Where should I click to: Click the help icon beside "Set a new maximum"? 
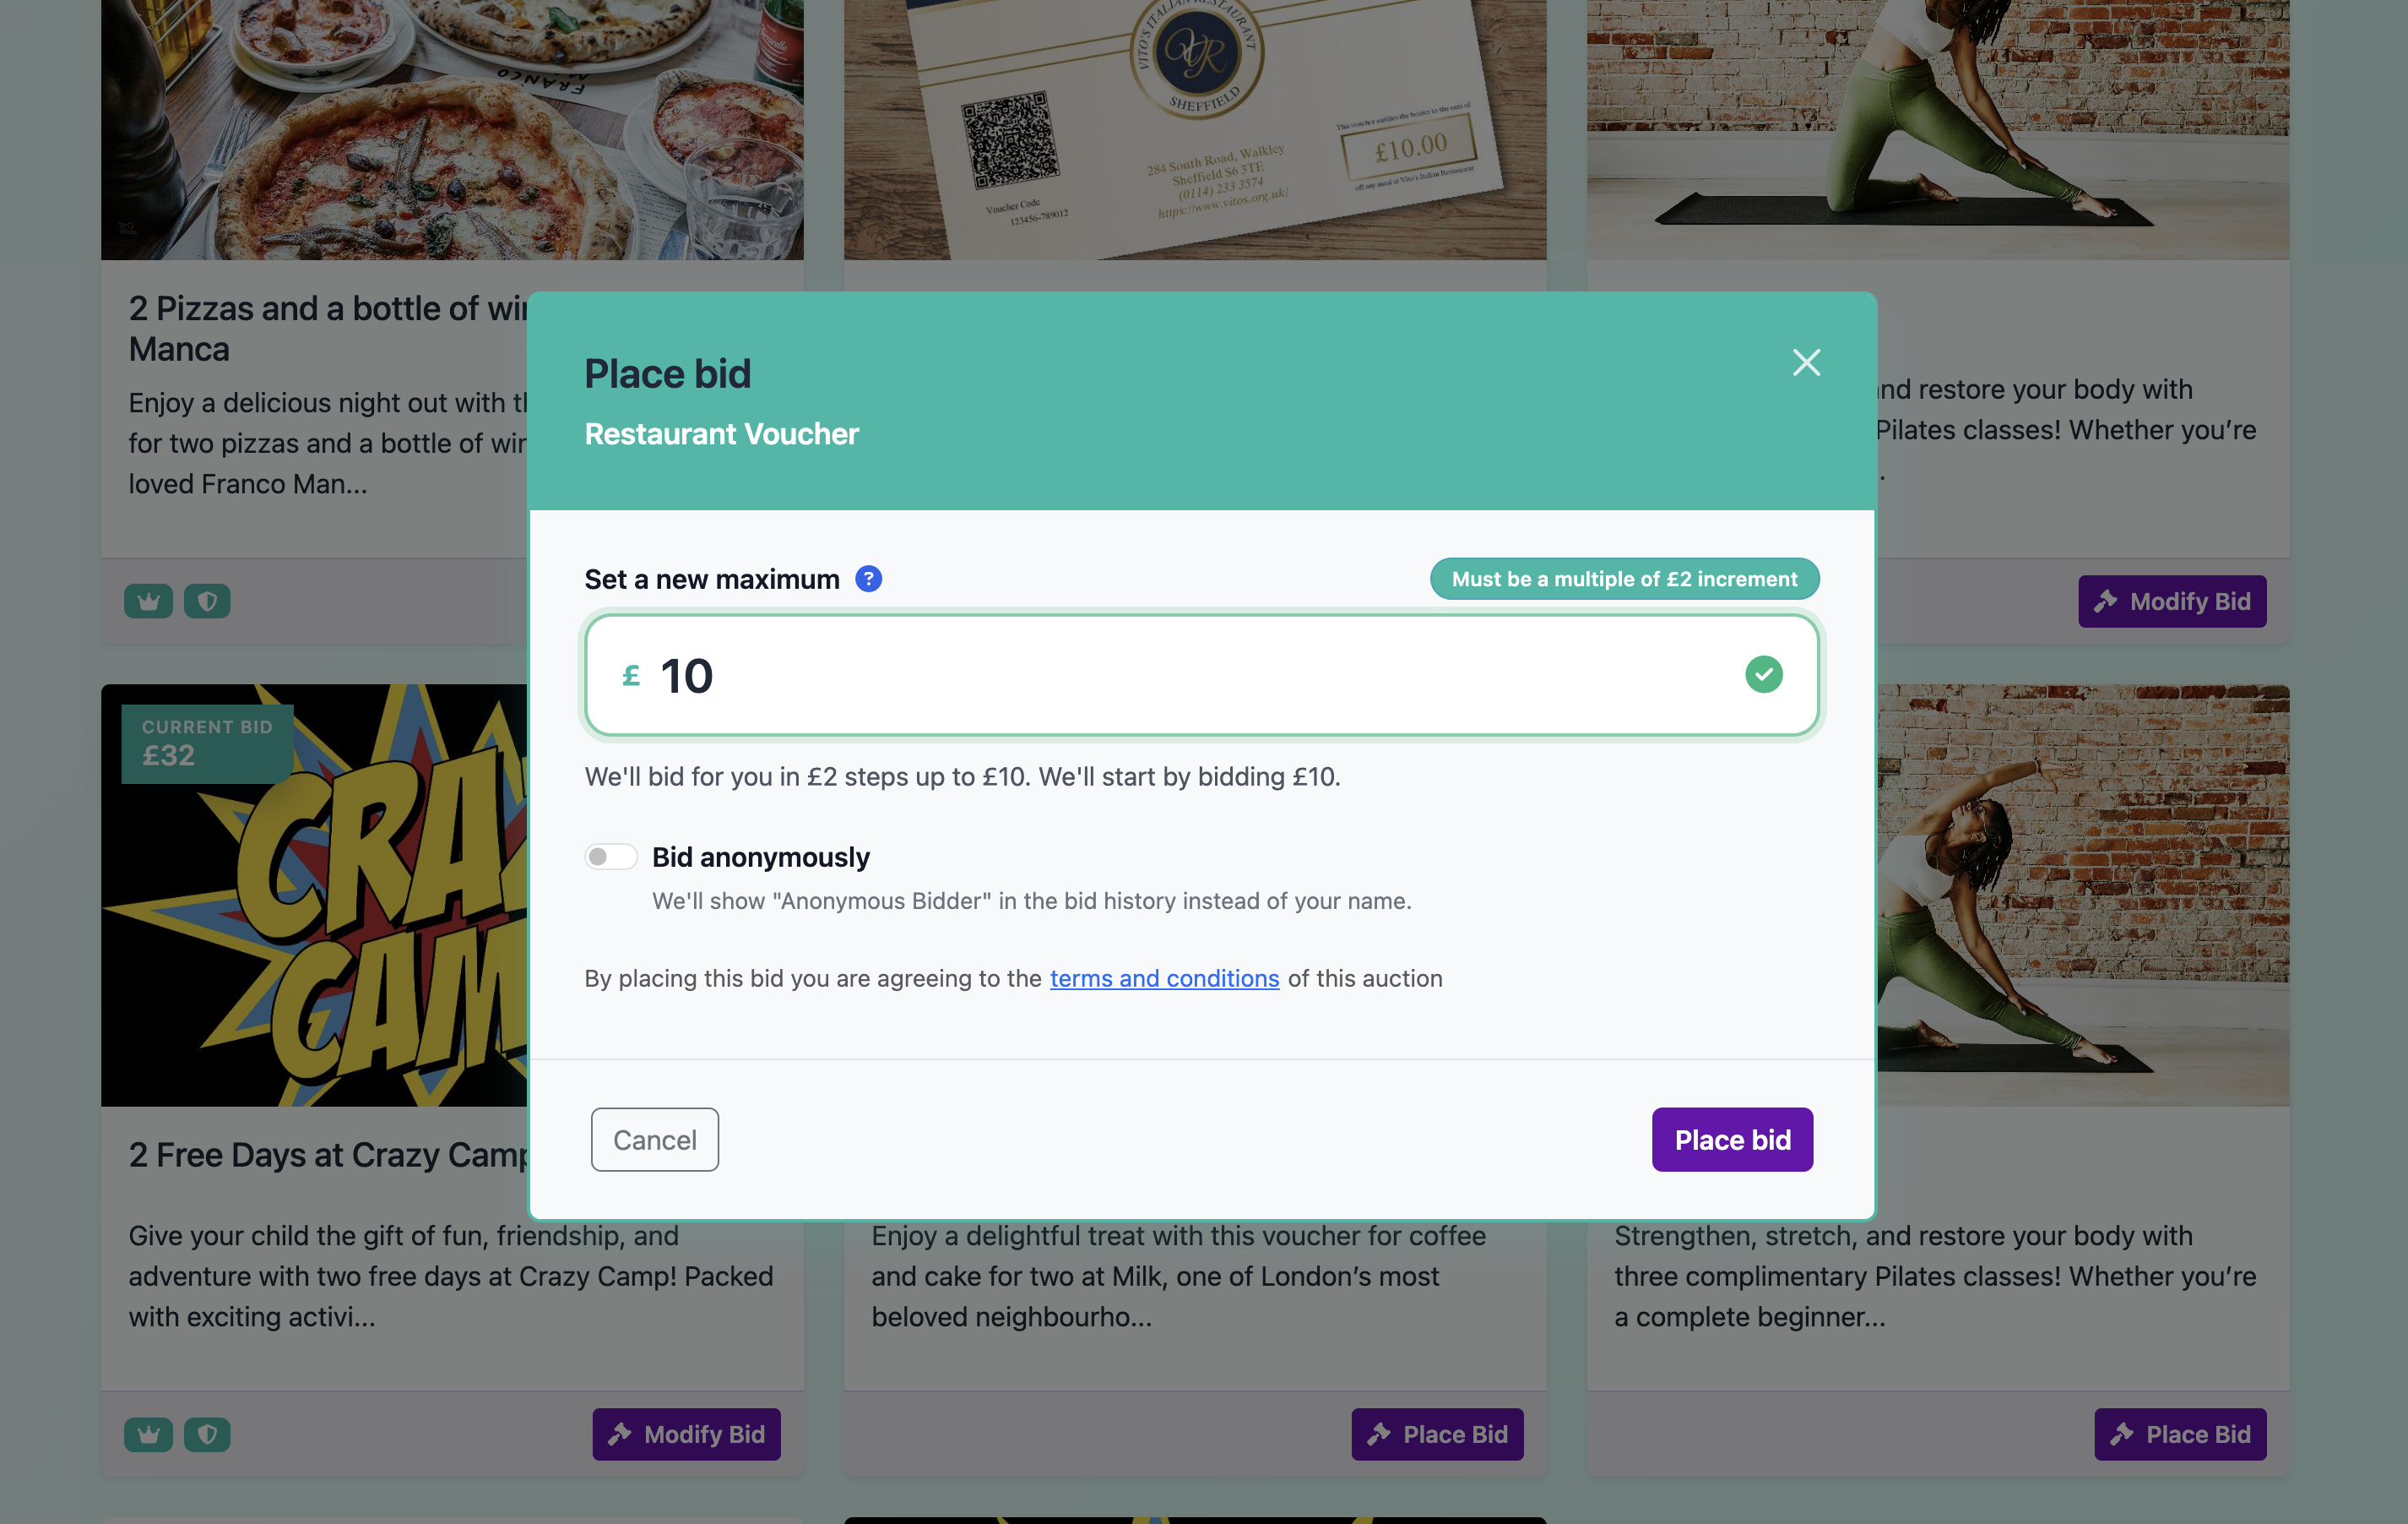coord(868,579)
